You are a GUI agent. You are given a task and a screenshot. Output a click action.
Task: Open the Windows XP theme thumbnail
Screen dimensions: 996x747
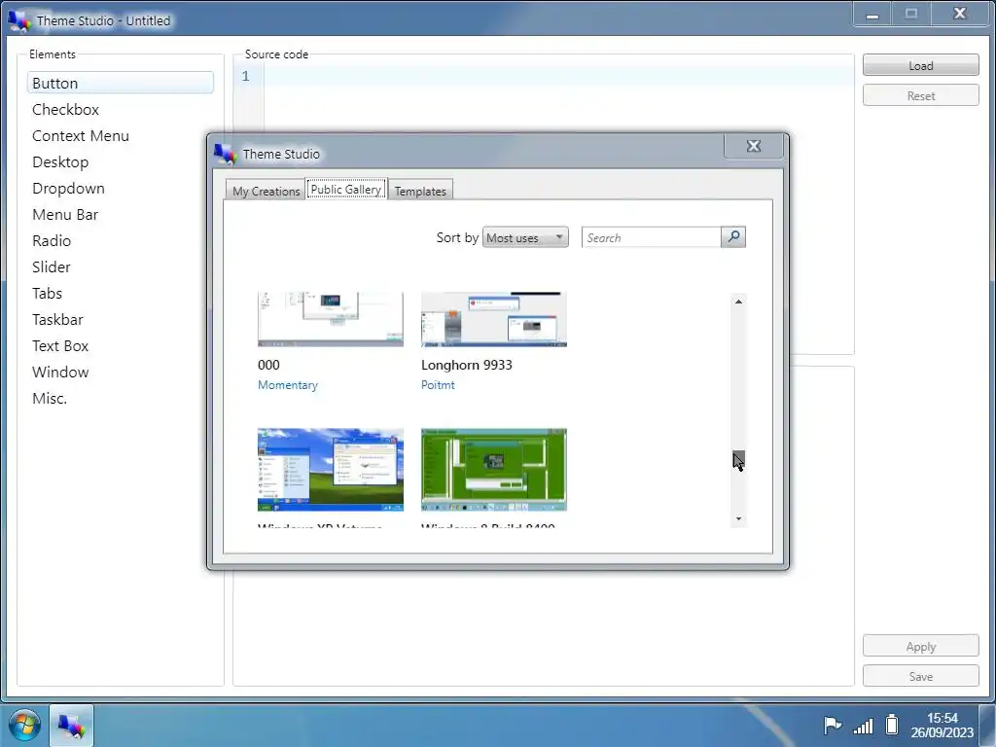point(331,470)
